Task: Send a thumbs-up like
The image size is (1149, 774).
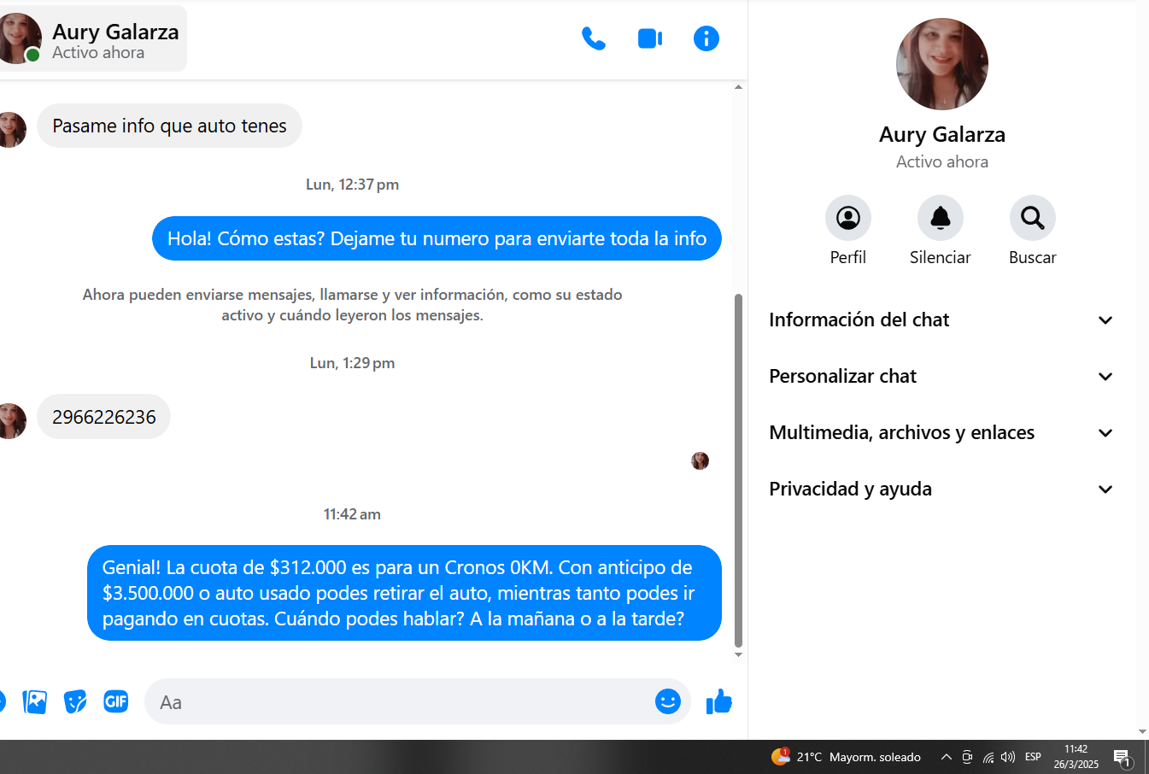Action: (x=719, y=701)
